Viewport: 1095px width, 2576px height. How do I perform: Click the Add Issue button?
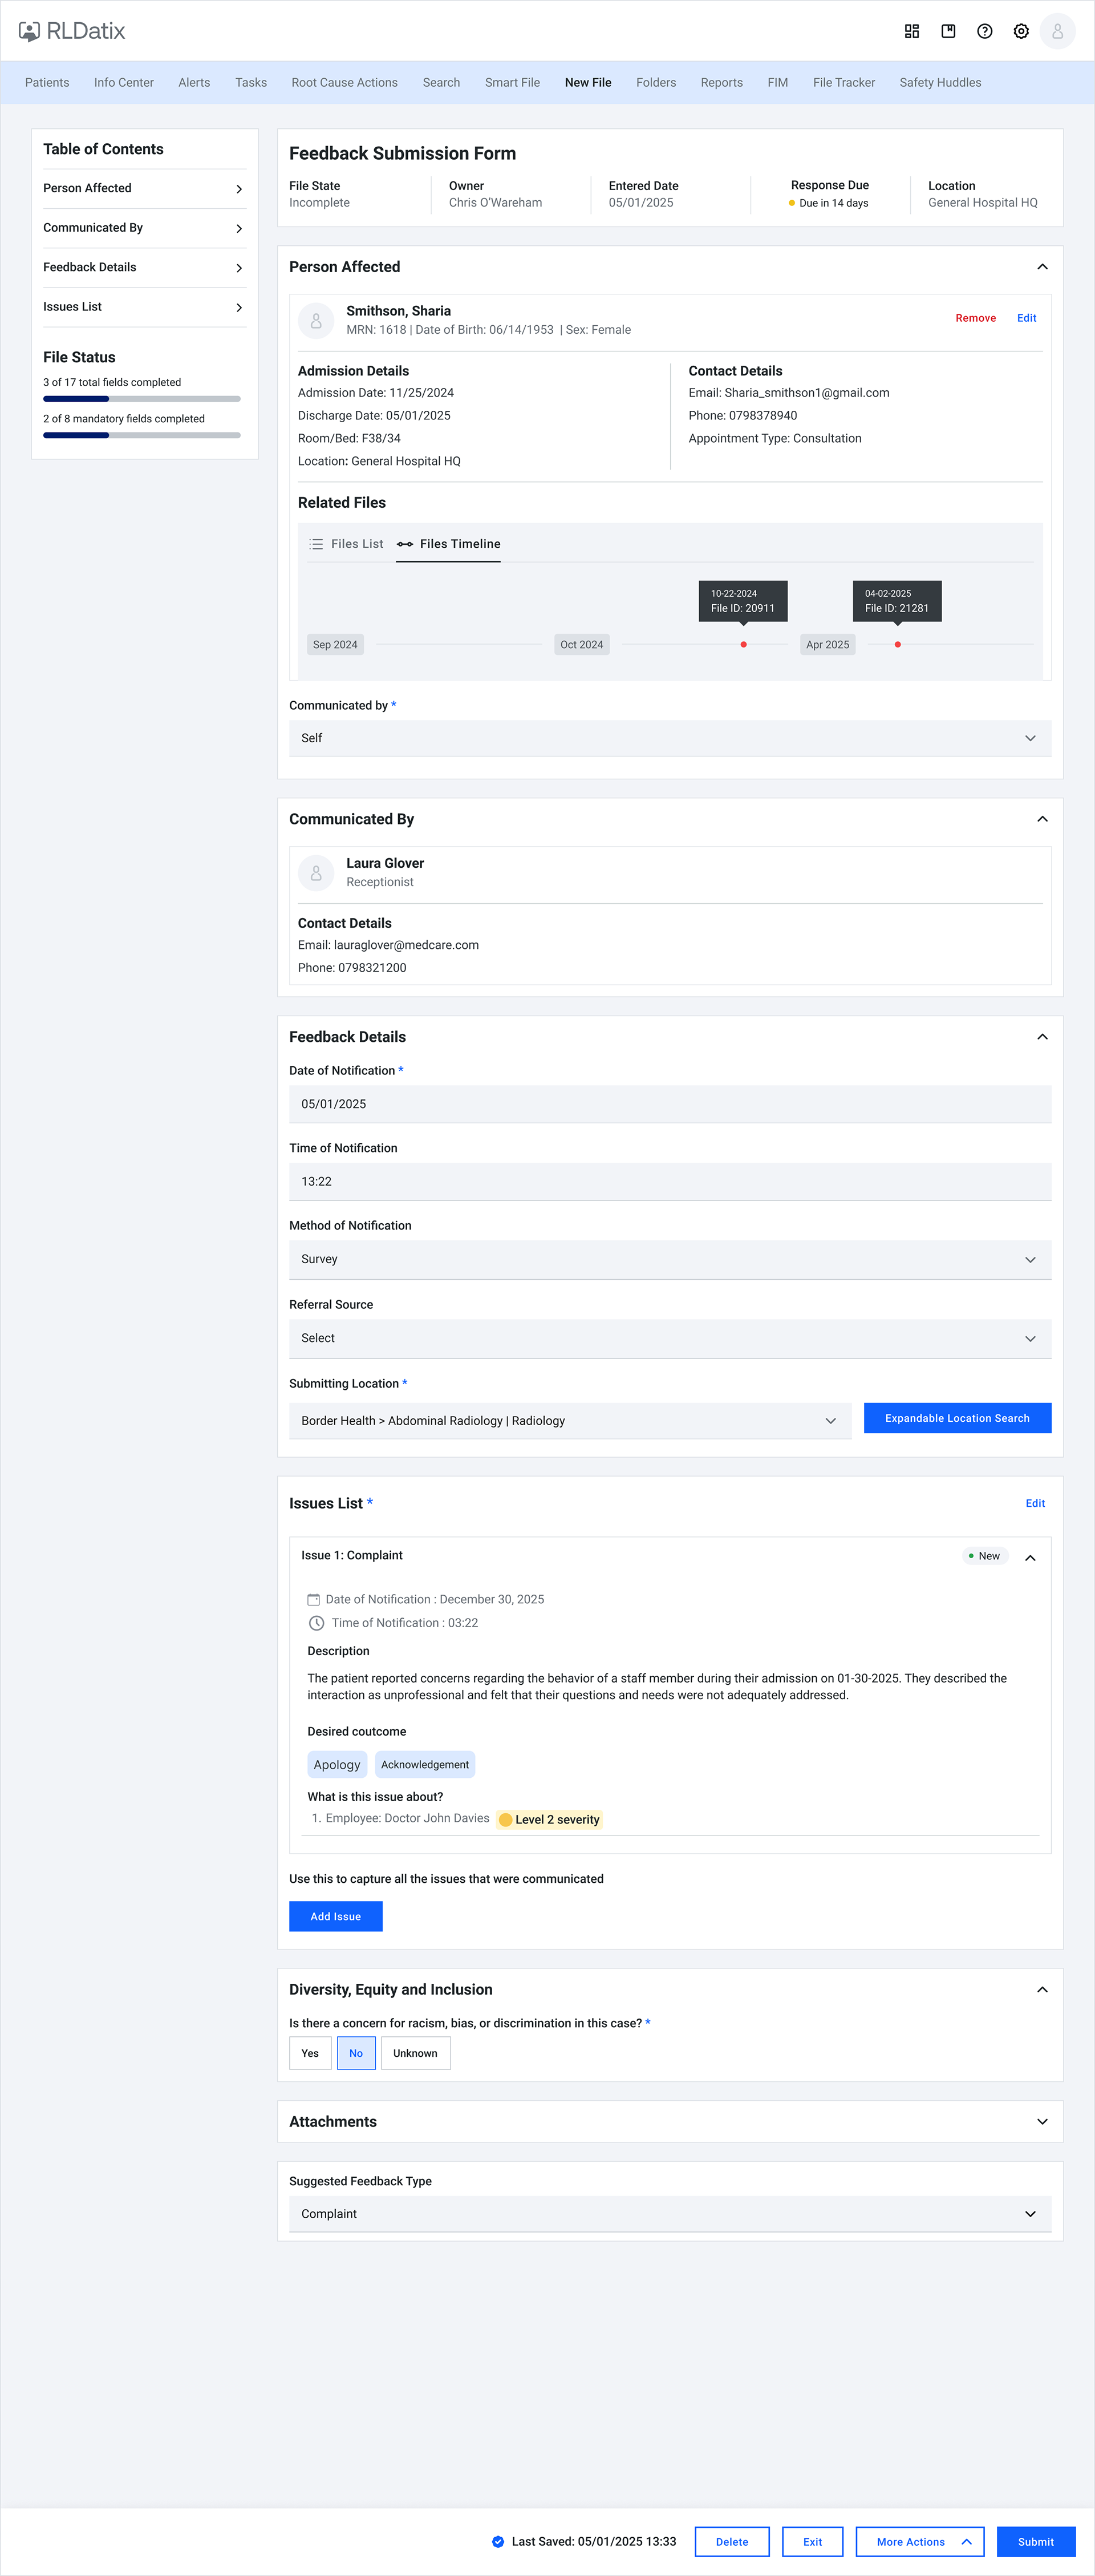pyautogui.click(x=335, y=1916)
